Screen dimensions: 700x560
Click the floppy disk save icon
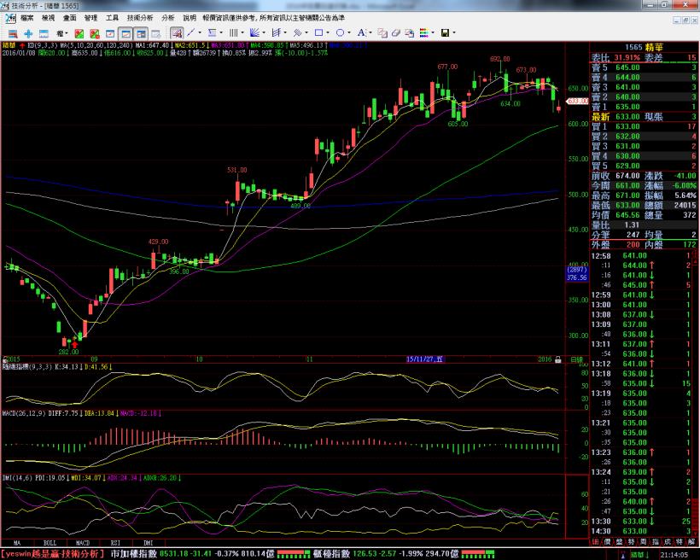[444, 32]
